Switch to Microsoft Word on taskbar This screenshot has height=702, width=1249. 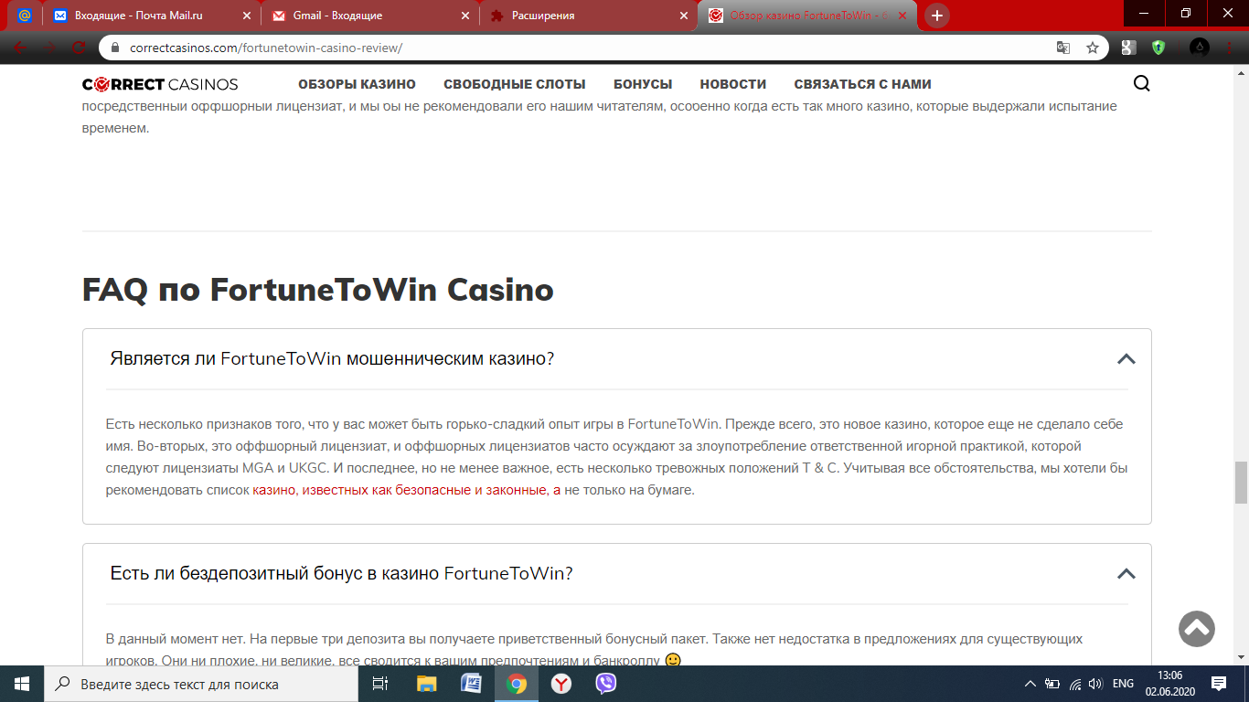click(471, 684)
